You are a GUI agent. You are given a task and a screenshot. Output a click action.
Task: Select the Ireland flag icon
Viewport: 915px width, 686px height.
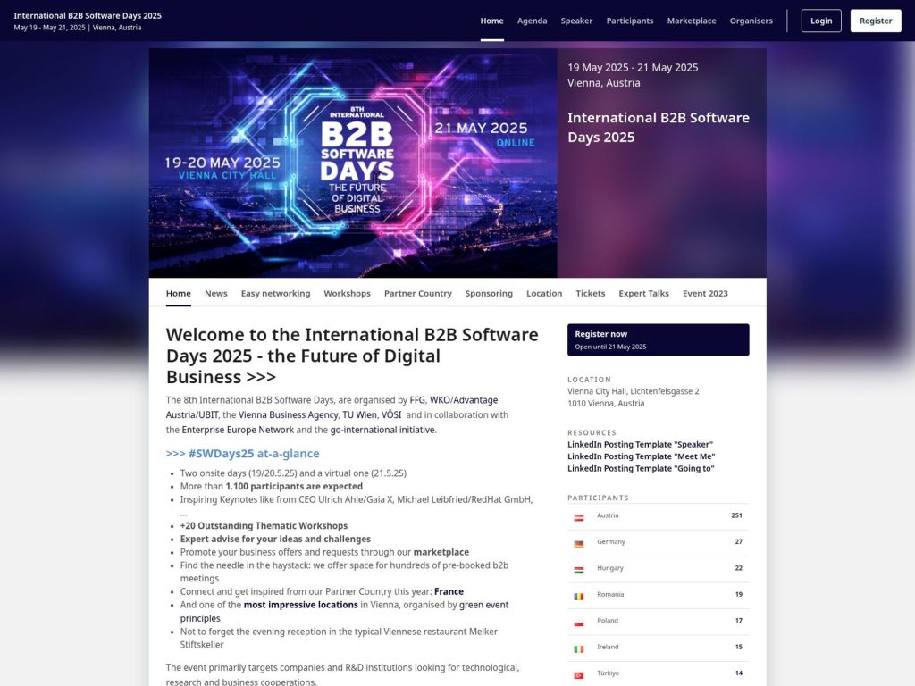[x=579, y=647]
